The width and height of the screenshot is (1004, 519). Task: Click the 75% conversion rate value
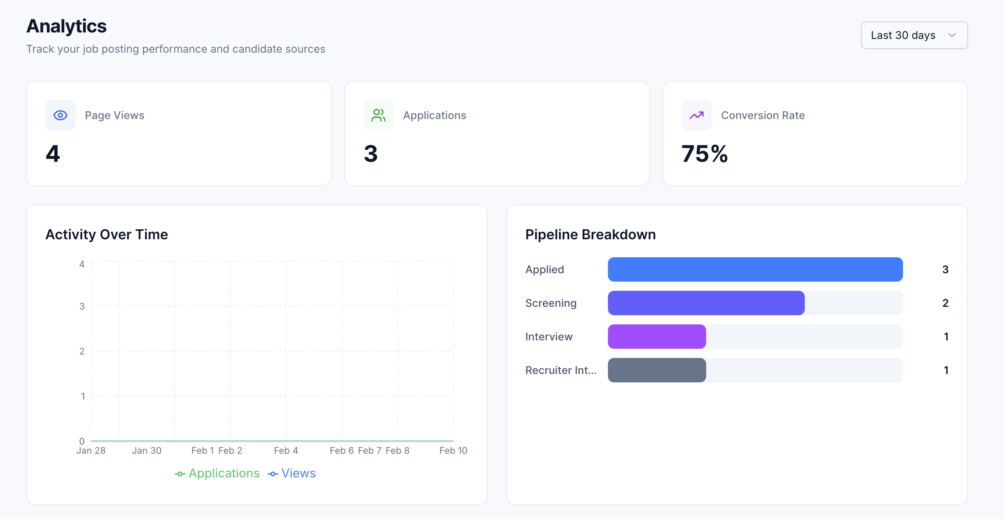click(x=704, y=153)
